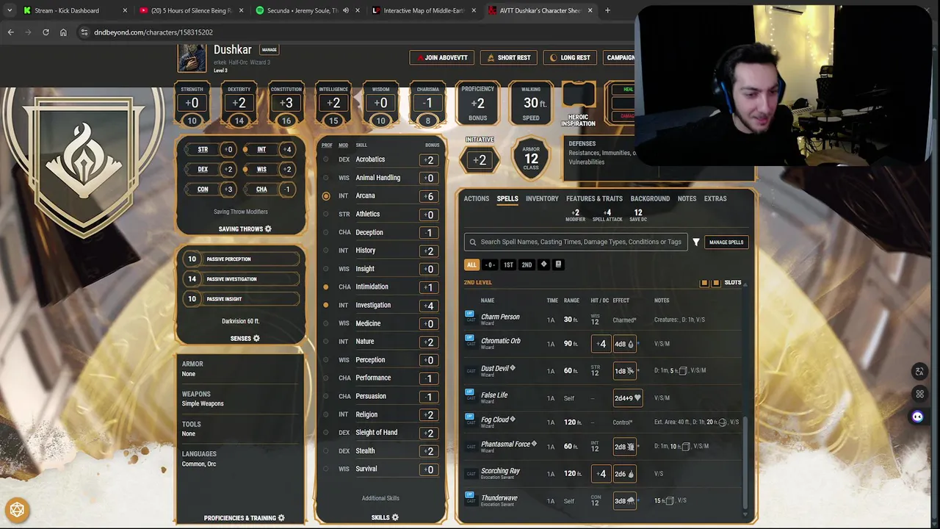Click the Manage button next to Dushkar
The width and height of the screenshot is (940, 529).
click(x=270, y=50)
